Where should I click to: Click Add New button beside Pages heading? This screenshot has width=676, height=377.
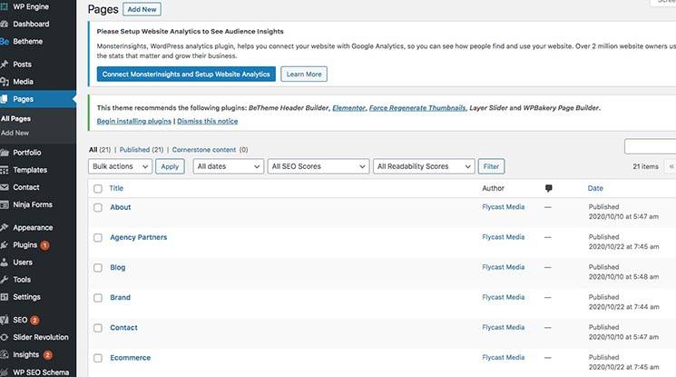click(142, 9)
